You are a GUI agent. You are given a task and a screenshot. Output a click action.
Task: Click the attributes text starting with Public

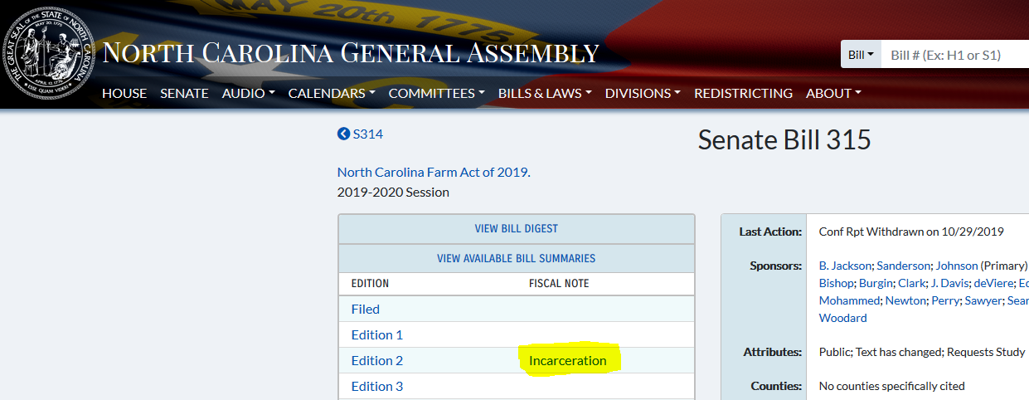(922, 352)
